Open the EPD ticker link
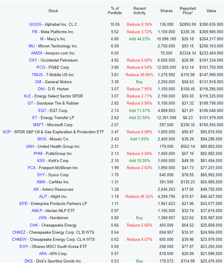 point(23,204)
